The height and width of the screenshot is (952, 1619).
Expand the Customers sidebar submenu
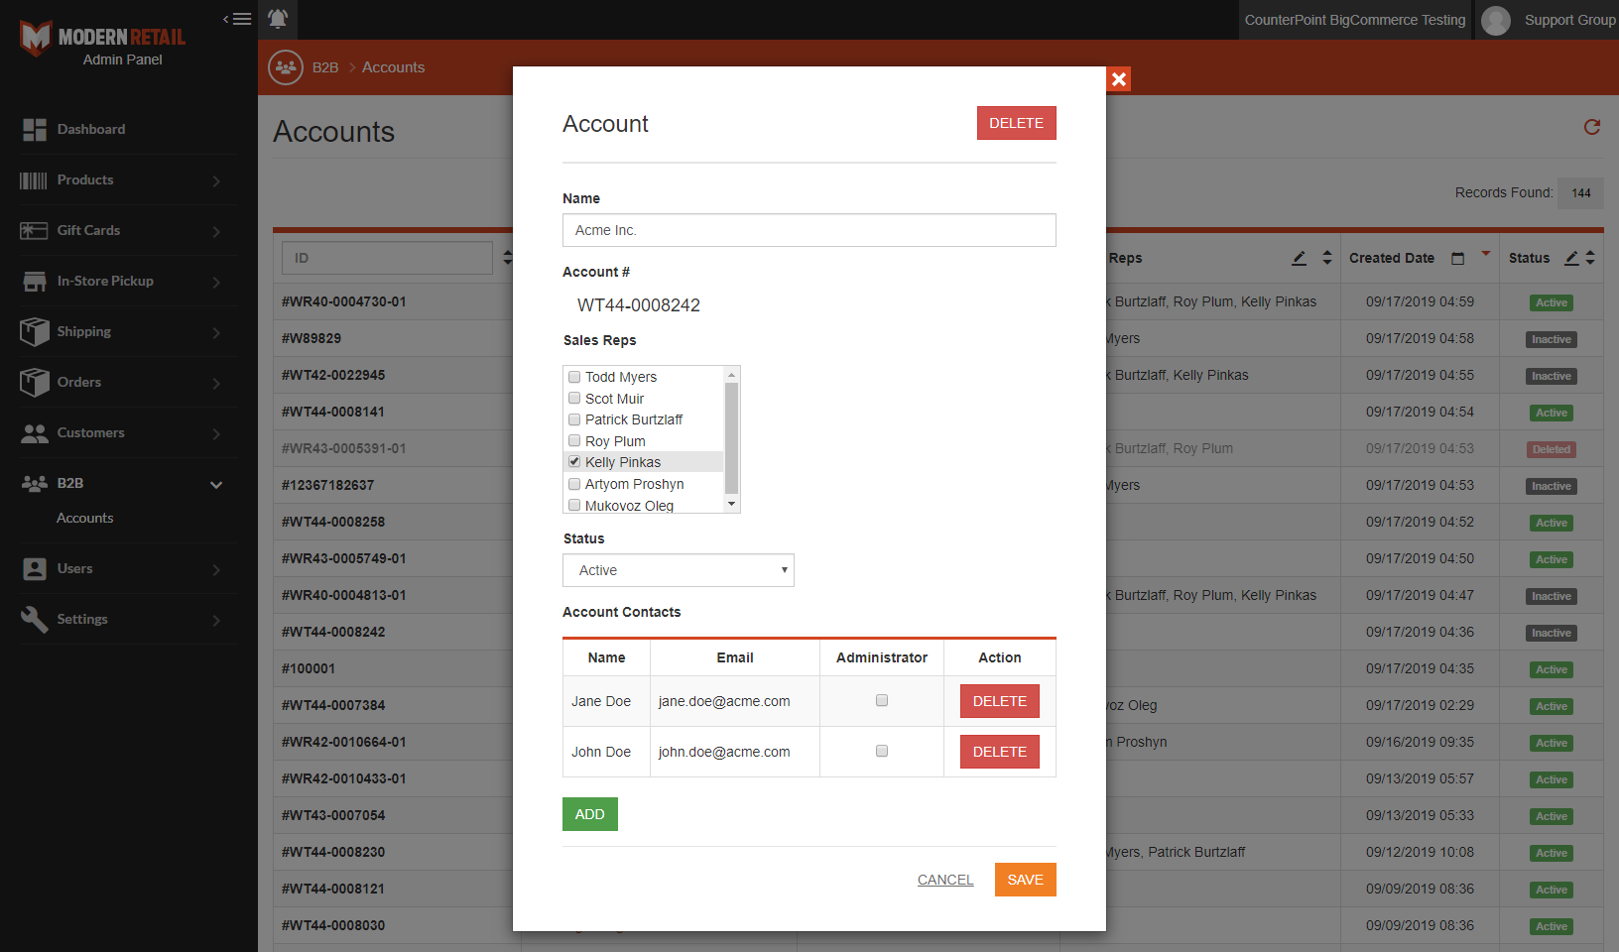pos(216,433)
